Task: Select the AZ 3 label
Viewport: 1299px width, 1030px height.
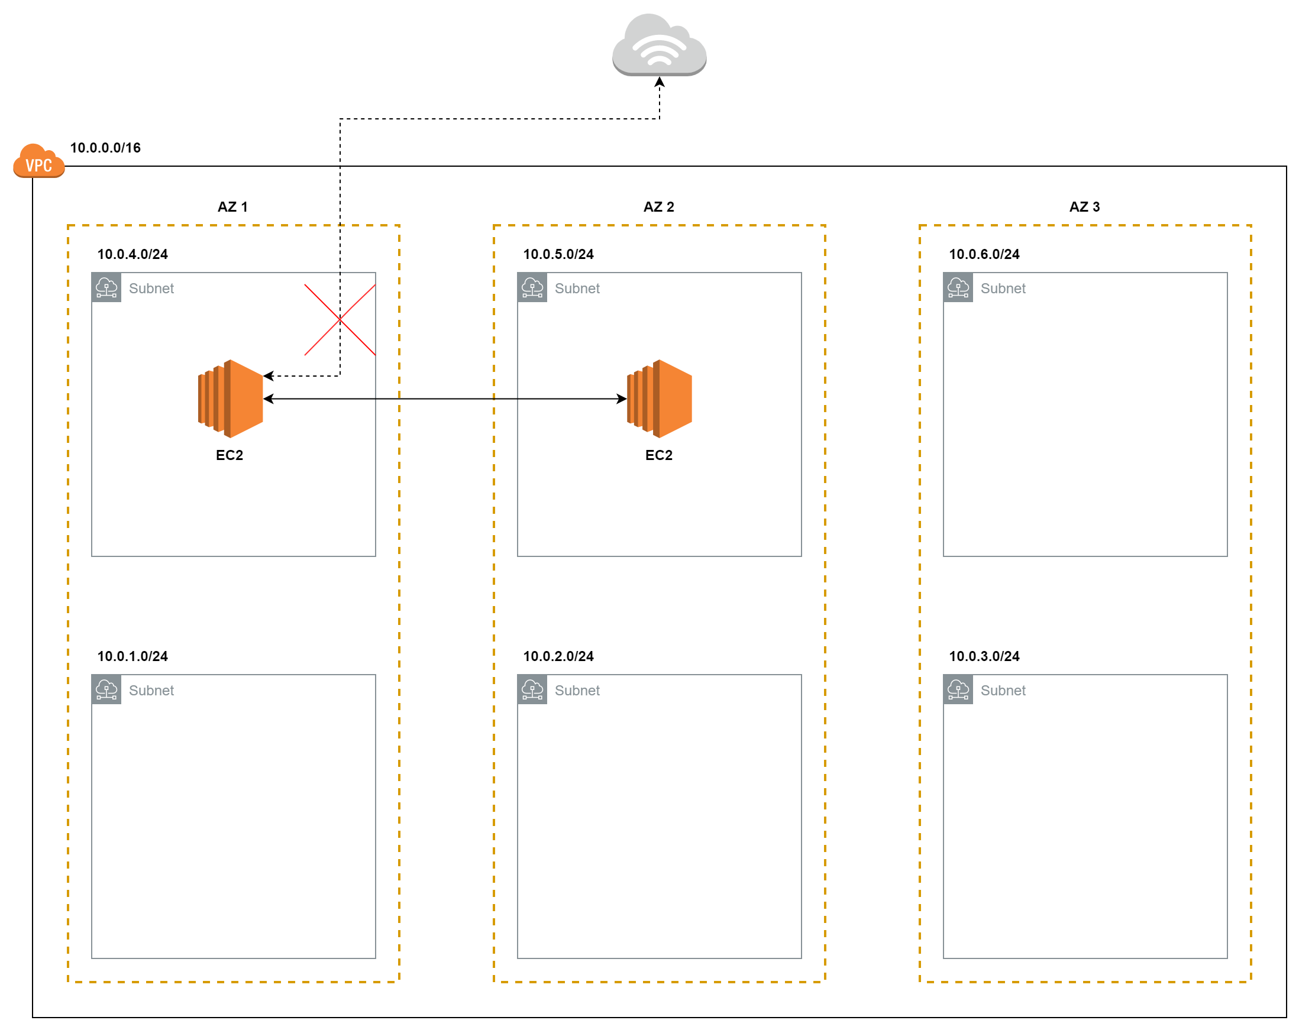Action: [x=1084, y=206]
